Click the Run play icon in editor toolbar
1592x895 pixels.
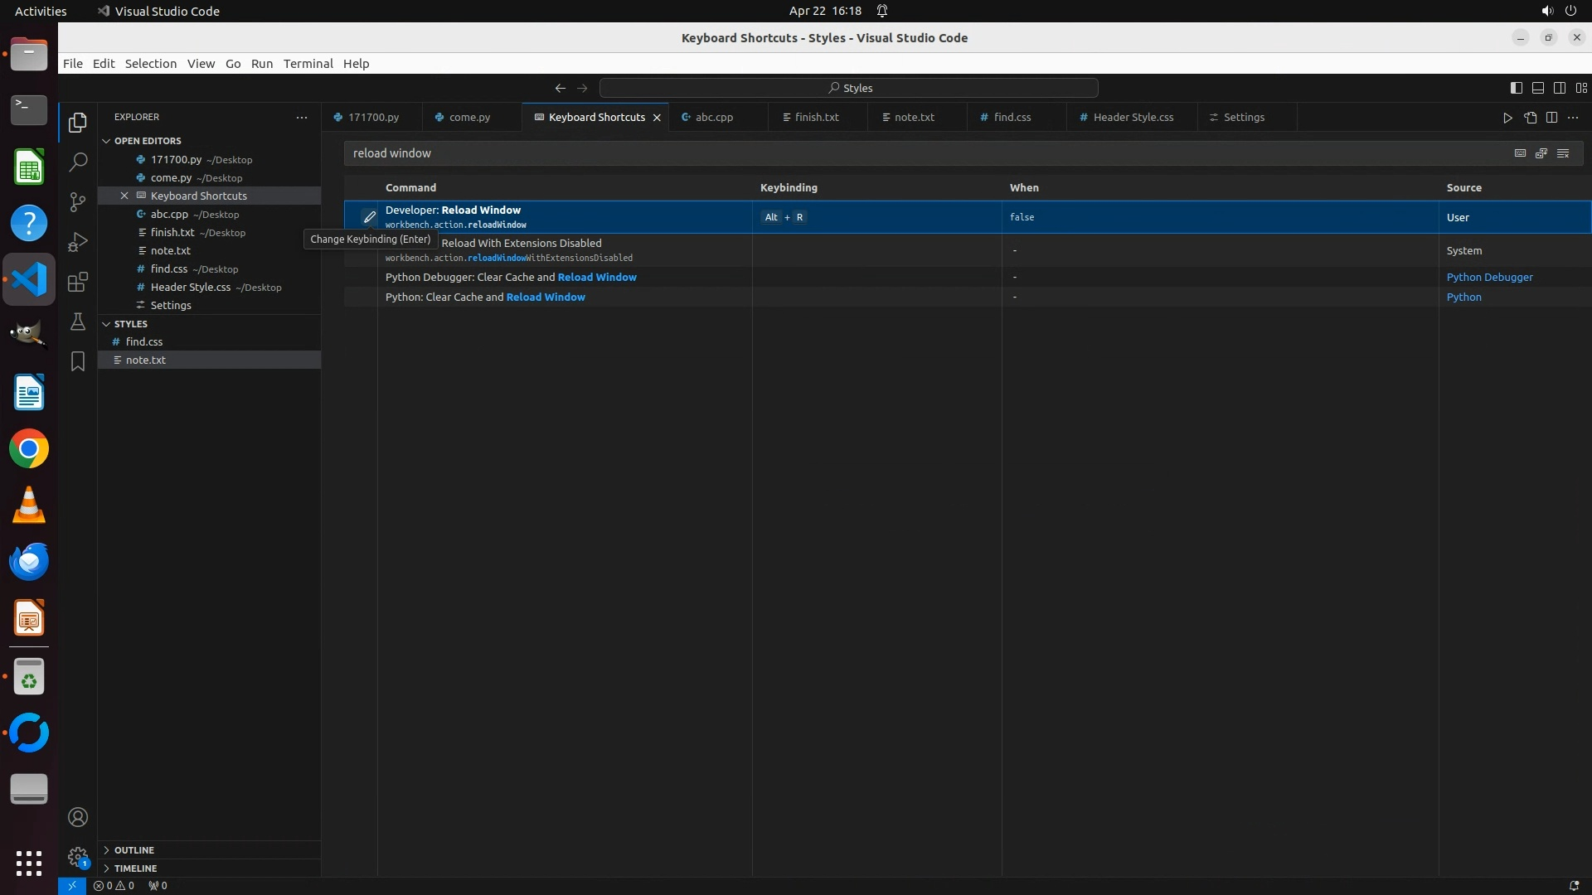(x=1507, y=118)
